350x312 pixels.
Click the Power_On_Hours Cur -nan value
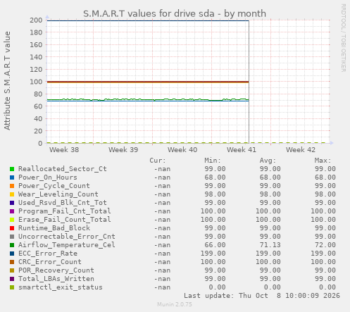[162, 177]
